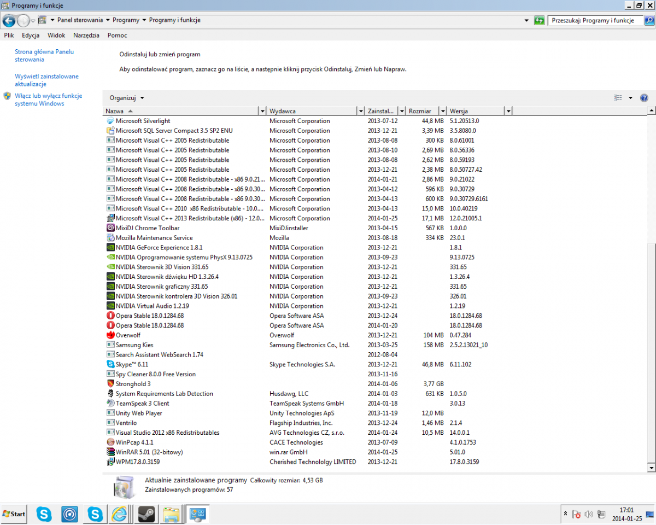Click the MixiDJ Chrome Toolbar icon
This screenshot has height=525, width=656.
point(110,228)
